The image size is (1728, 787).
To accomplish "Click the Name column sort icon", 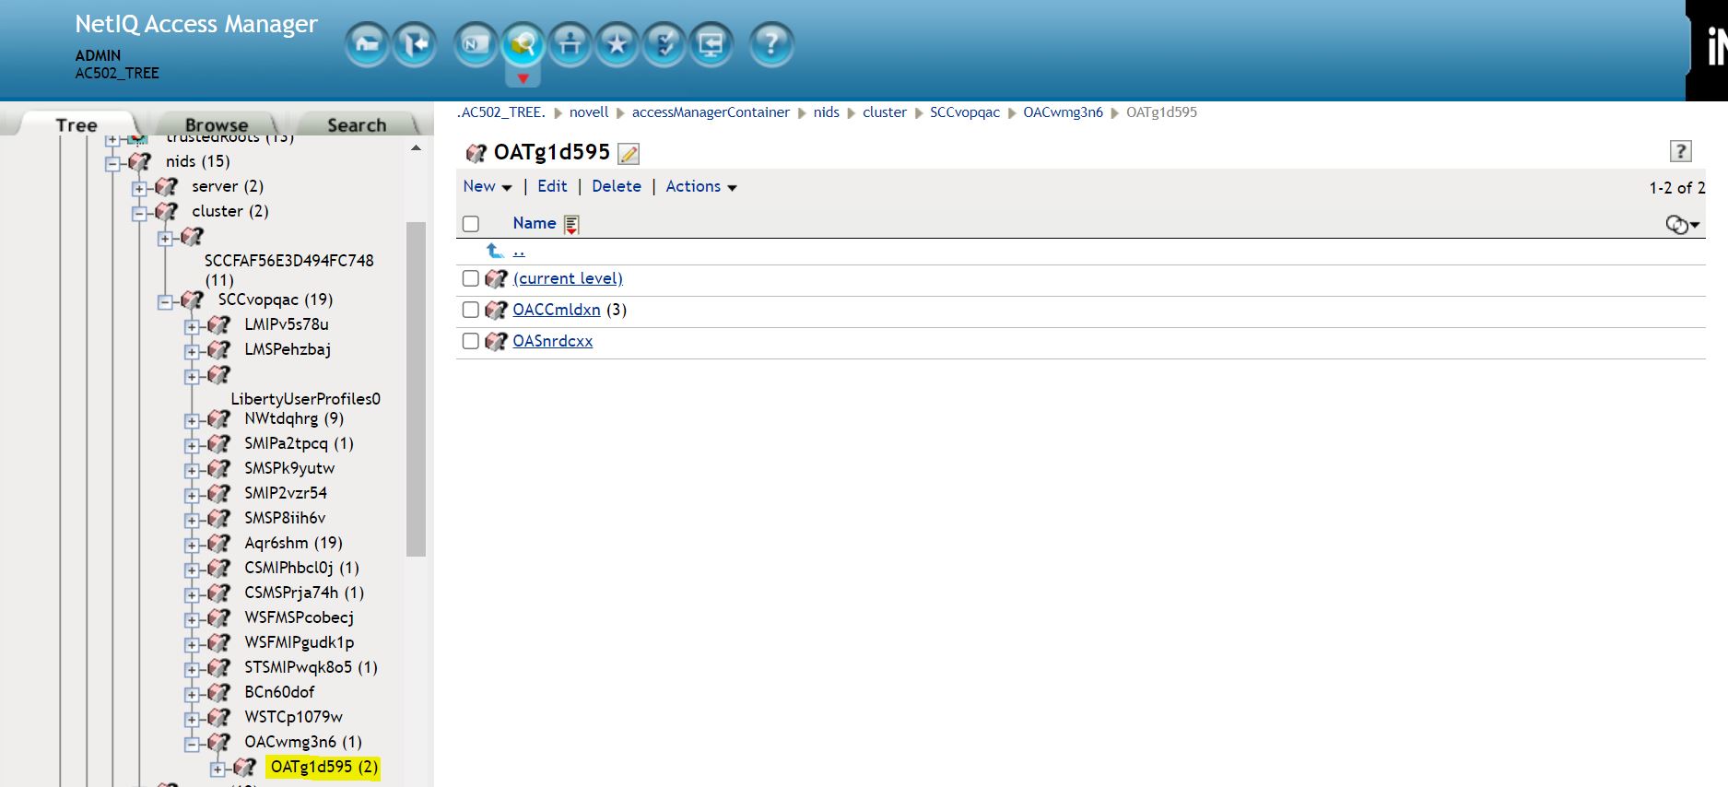I will (571, 224).
